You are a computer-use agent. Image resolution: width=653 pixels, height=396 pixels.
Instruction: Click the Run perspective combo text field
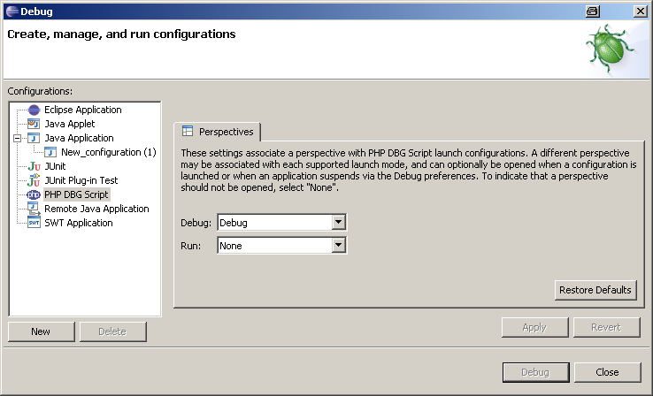click(273, 245)
